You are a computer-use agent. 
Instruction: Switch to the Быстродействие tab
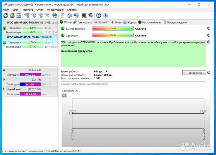pyautogui.click(x=150, y=23)
